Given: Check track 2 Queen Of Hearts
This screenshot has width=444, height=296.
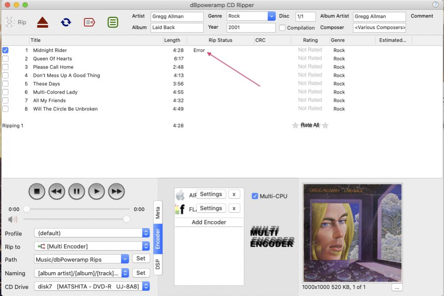Looking at the screenshot, I should click(5, 59).
